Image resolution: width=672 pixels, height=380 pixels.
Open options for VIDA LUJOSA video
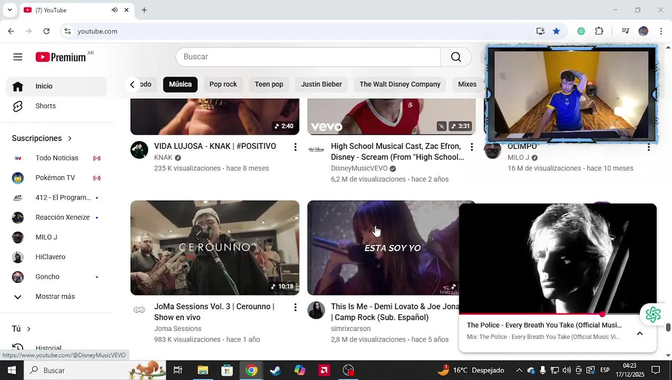[295, 147]
